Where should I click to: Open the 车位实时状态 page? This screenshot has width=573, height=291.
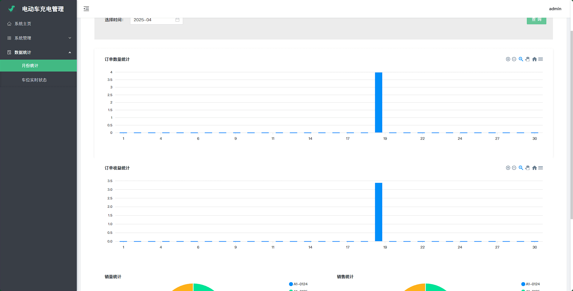coord(34,80)
